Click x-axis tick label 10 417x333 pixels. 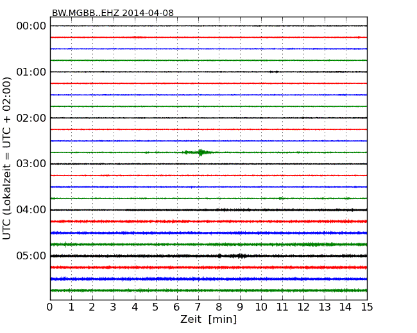pyautogui.click(x=261, y=307)
